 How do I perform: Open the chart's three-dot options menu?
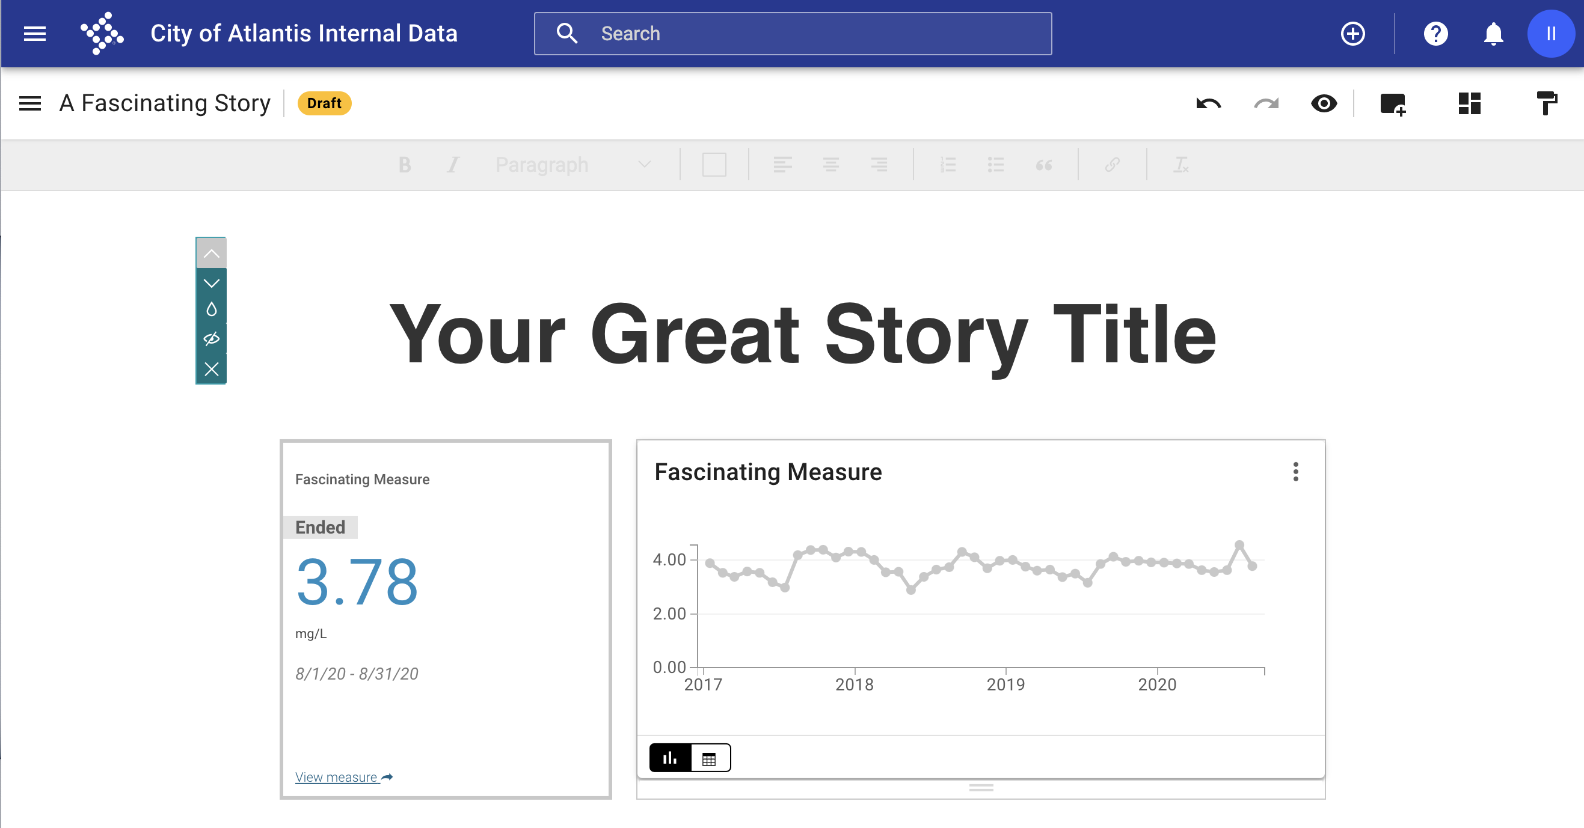coord(1295,472)
